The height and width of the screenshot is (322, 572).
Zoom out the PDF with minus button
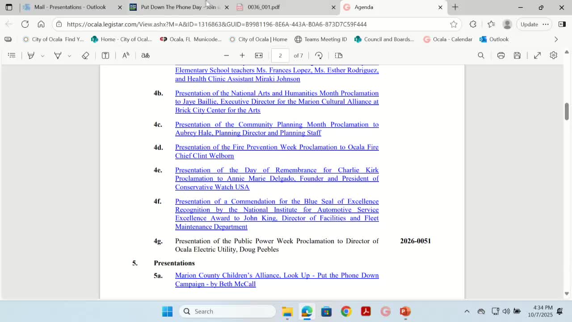tap(227, 55)
